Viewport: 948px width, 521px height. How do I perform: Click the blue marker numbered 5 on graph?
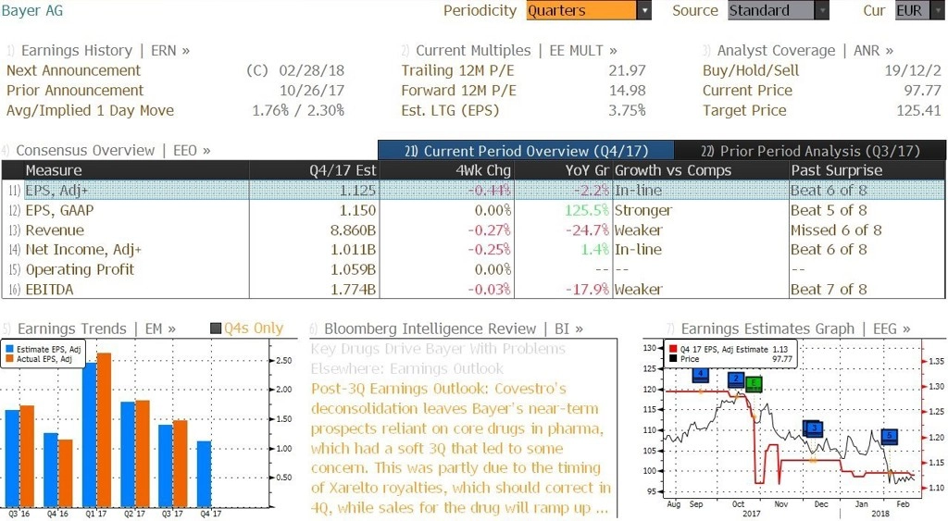(x=890, y=436)
